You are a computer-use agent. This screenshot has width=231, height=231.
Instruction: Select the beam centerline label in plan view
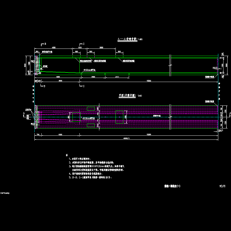157,116
